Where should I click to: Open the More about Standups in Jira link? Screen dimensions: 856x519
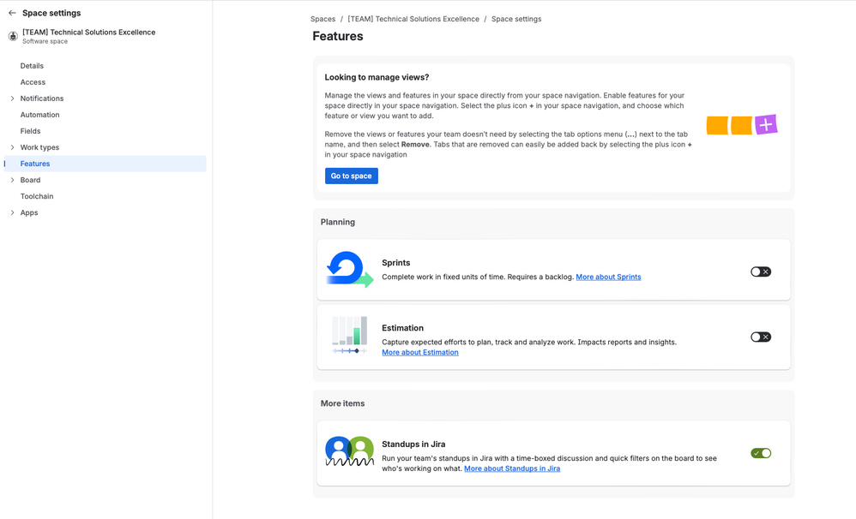click(512, 468)
